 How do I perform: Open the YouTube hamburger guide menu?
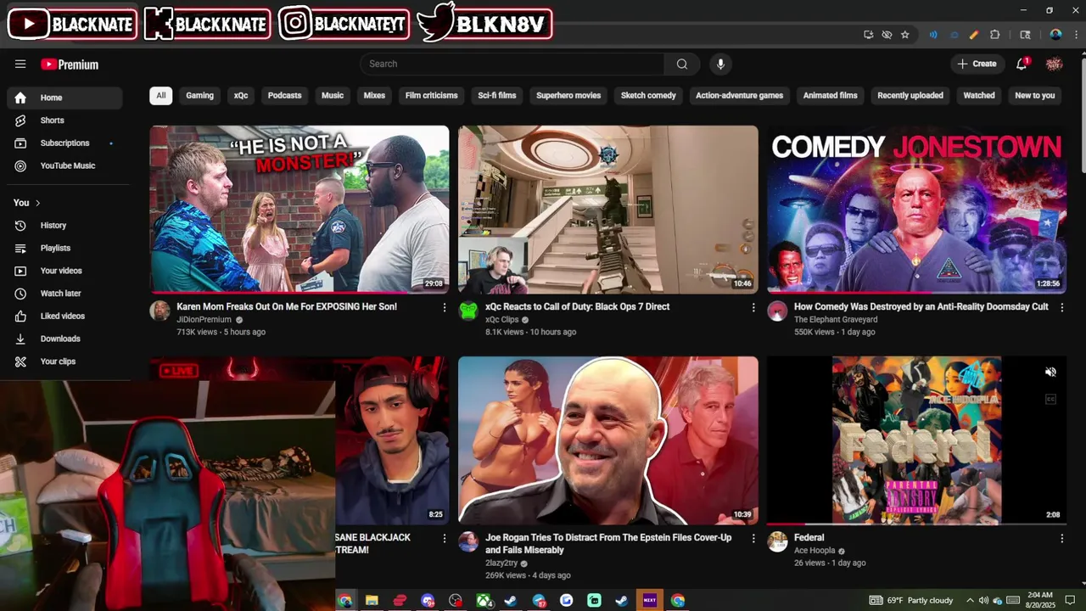20,64
